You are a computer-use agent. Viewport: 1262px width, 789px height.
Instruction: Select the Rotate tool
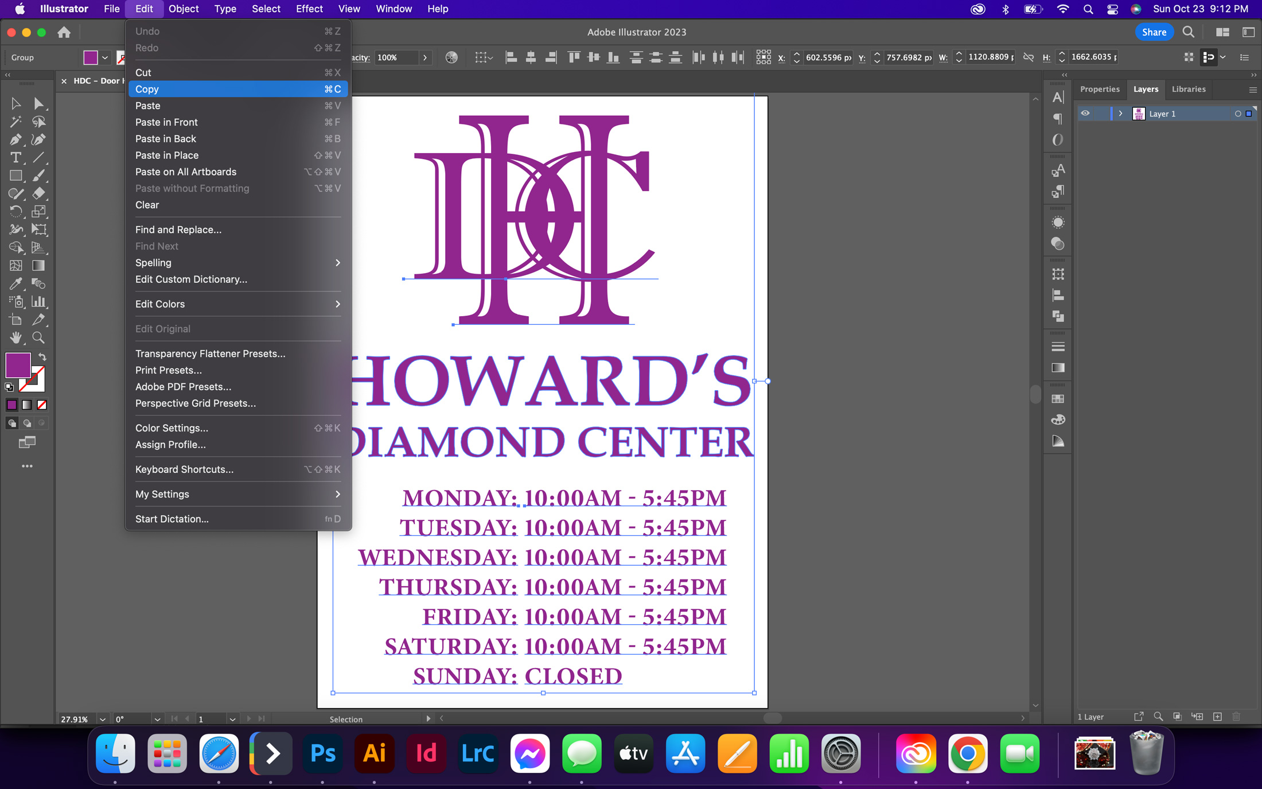[15, 212]
